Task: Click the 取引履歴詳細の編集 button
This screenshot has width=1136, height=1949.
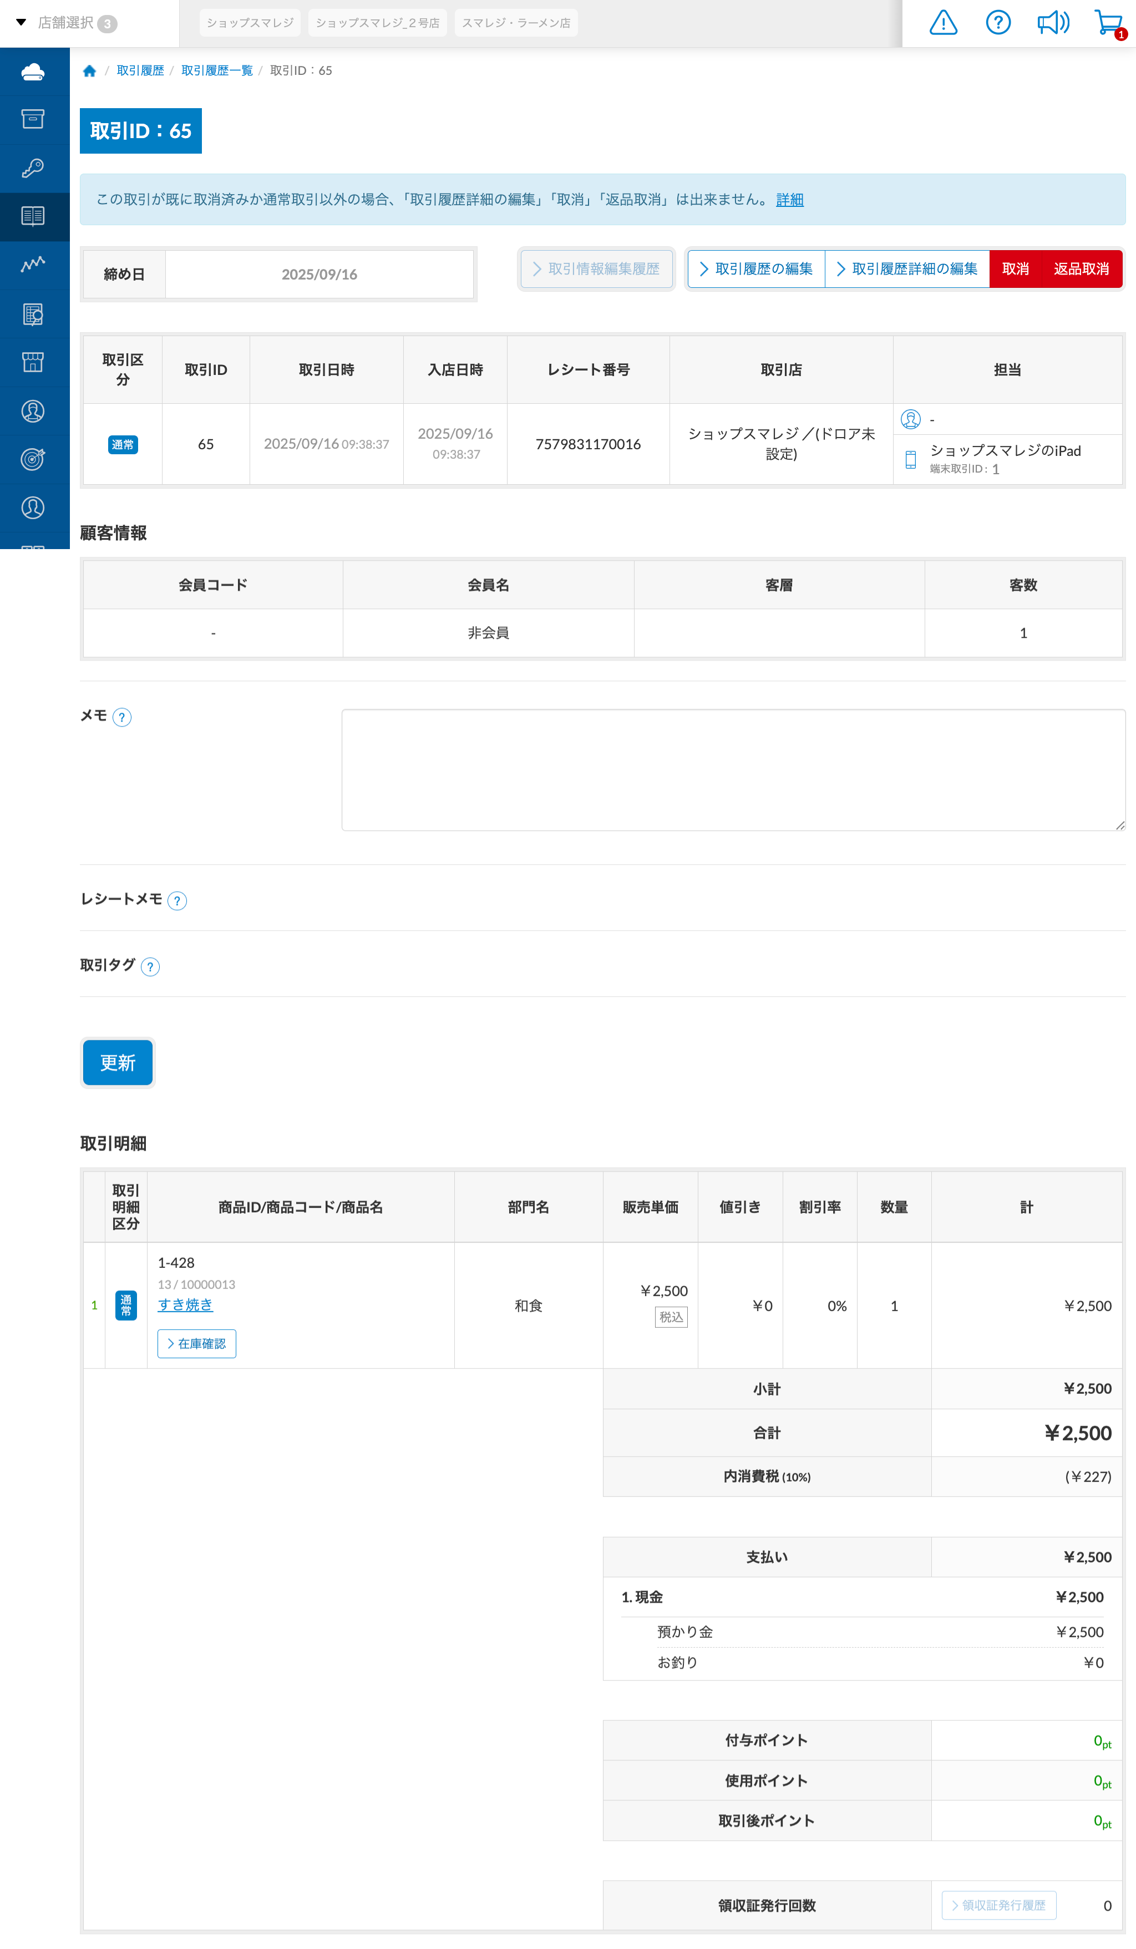Action: [x=906, y=268]
